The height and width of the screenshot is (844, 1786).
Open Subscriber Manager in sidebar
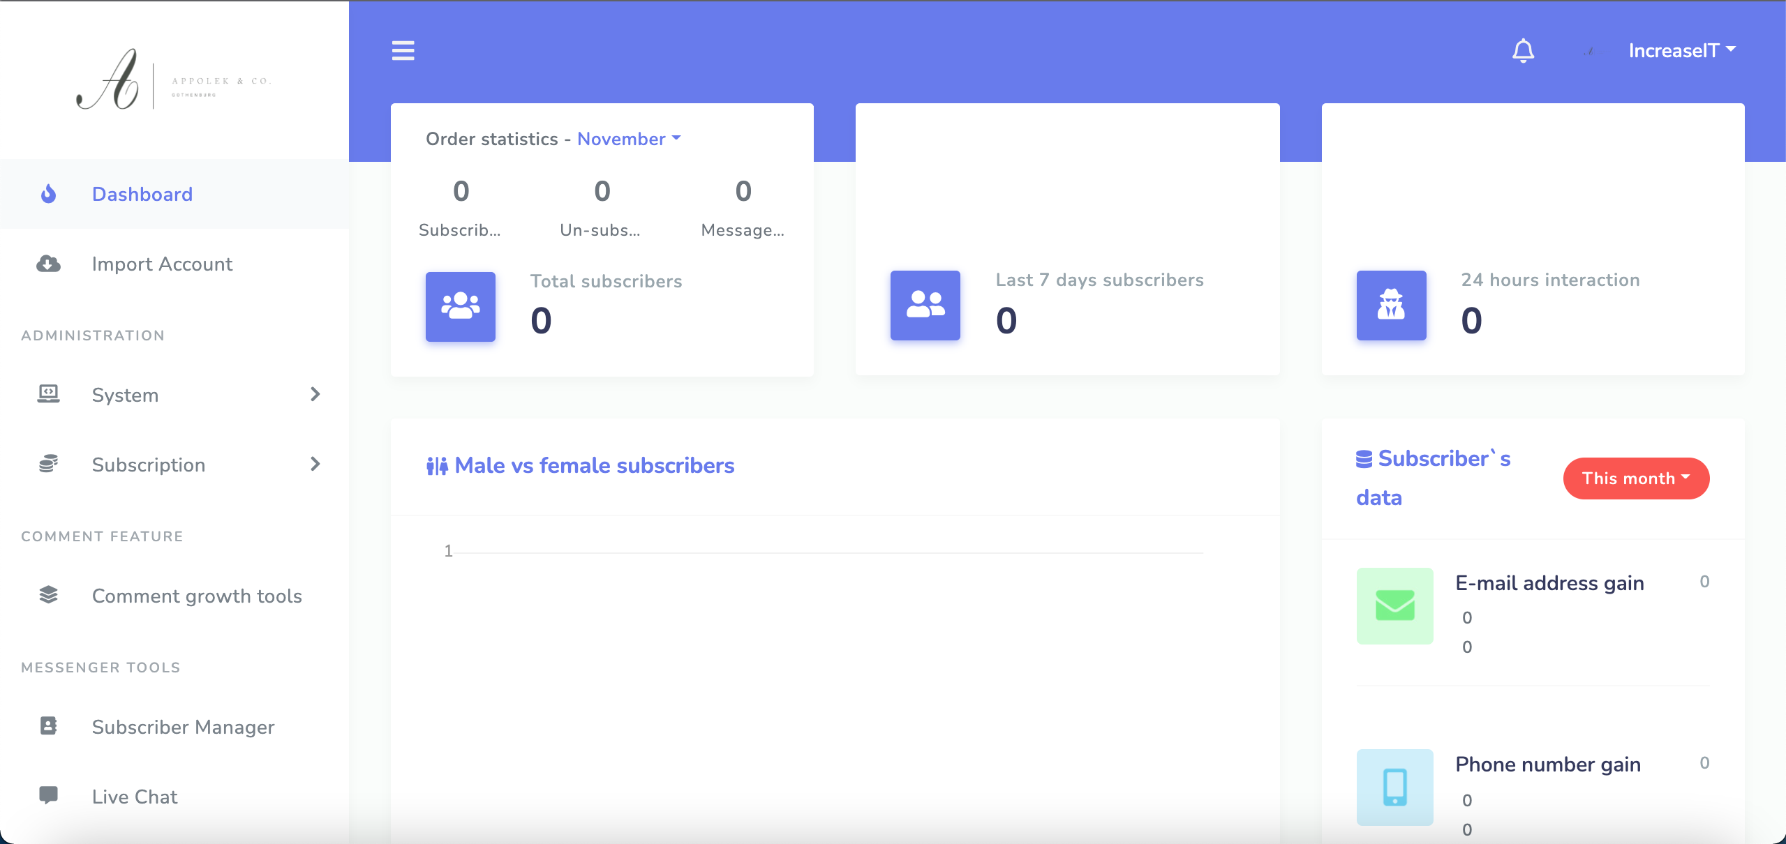183,727
